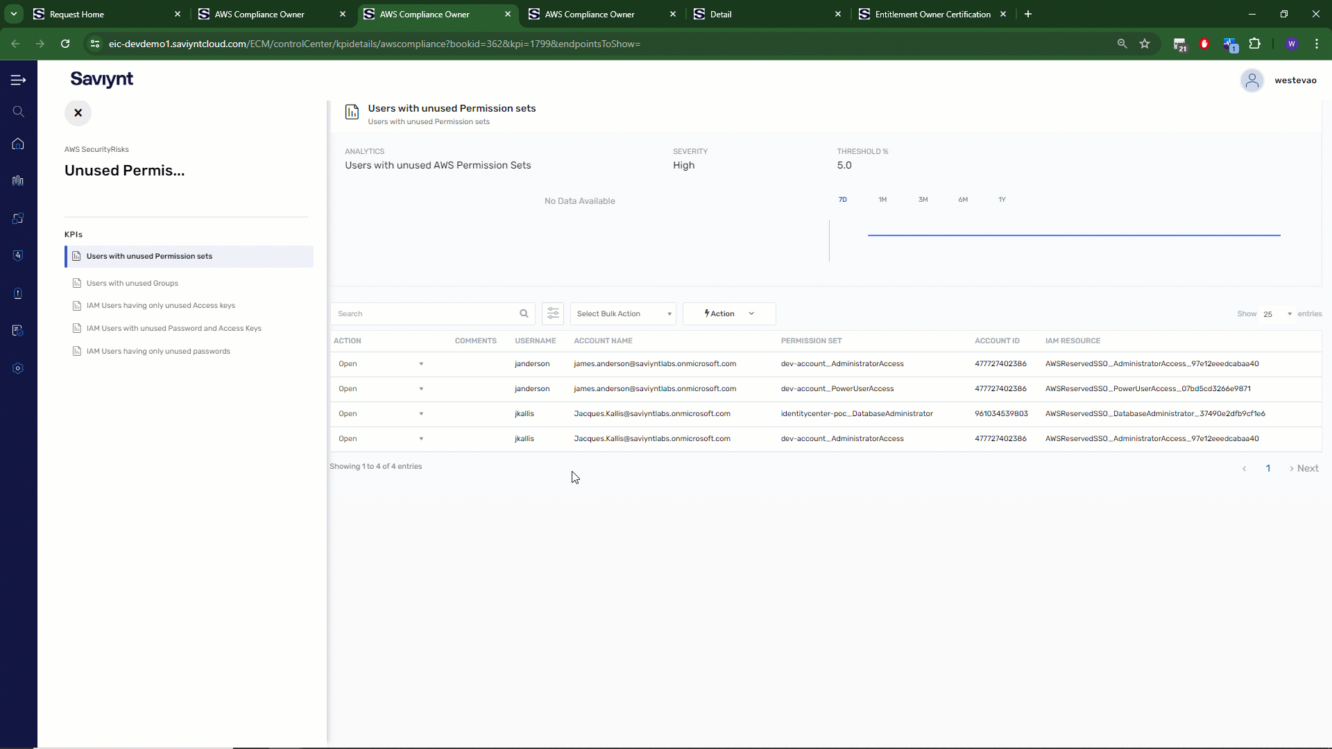This screenshot has width=1332, height=749.
Task: Click the user avatar icon next to westevao
Action: coord(1252,80)
